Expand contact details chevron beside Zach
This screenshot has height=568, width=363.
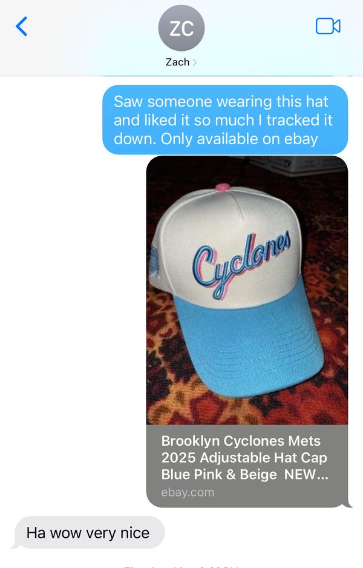click(x=195, y=62)
